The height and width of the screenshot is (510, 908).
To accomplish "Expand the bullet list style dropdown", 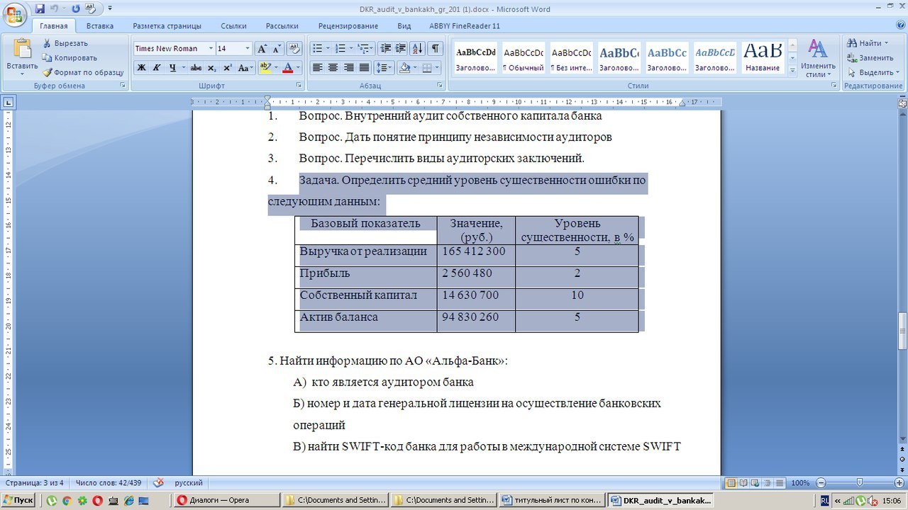I will click(327, 49).
